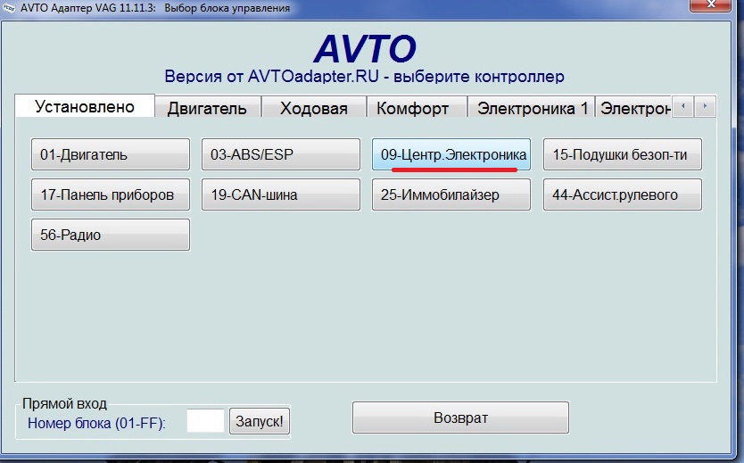Open the 25-Иммобилайзер module
This screenshot has width=744, height=463.
click(451, 194)
